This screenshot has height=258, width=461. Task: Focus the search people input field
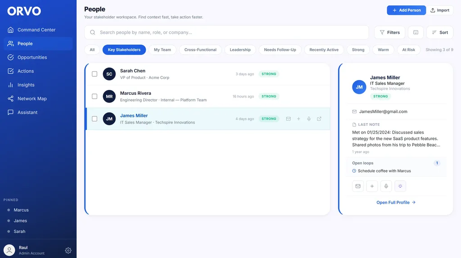tap(226, 32)
